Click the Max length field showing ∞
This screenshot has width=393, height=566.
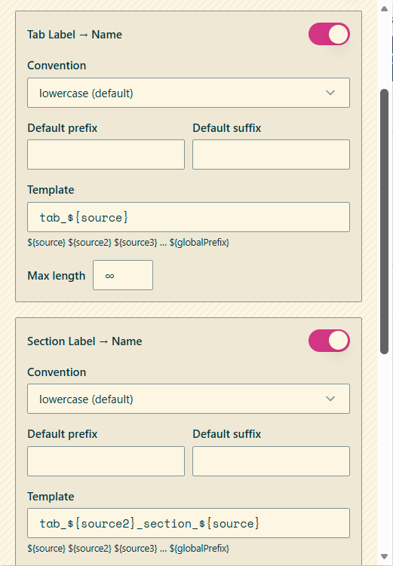point(123,275)
